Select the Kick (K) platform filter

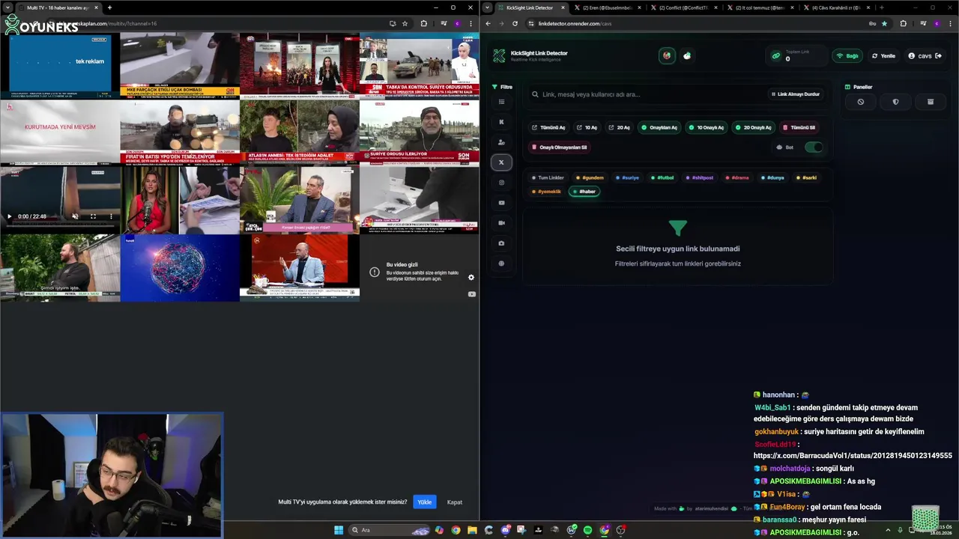click(501, 122)
